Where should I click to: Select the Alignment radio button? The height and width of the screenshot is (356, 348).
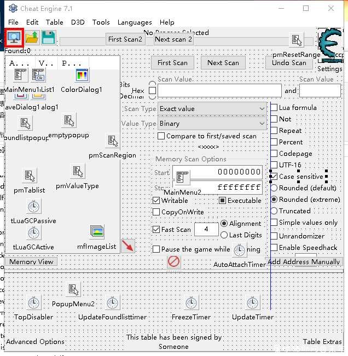click(x=224, y=224)
